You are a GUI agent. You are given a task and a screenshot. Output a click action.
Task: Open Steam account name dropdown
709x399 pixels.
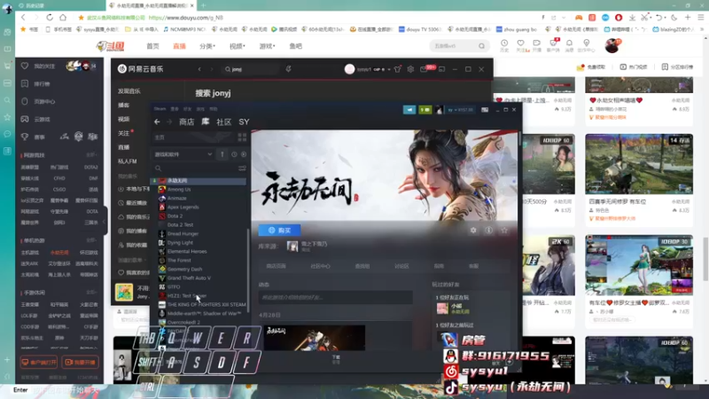[461, 109]
